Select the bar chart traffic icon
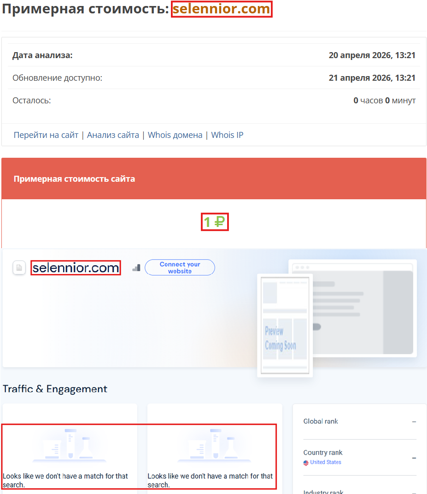Screen dimensions: 427x494 click(136, 268)
